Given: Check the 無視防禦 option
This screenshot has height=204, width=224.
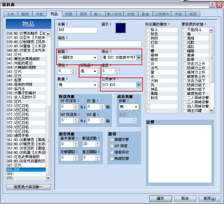Looking at the screenshot, I should pos(112,158).
